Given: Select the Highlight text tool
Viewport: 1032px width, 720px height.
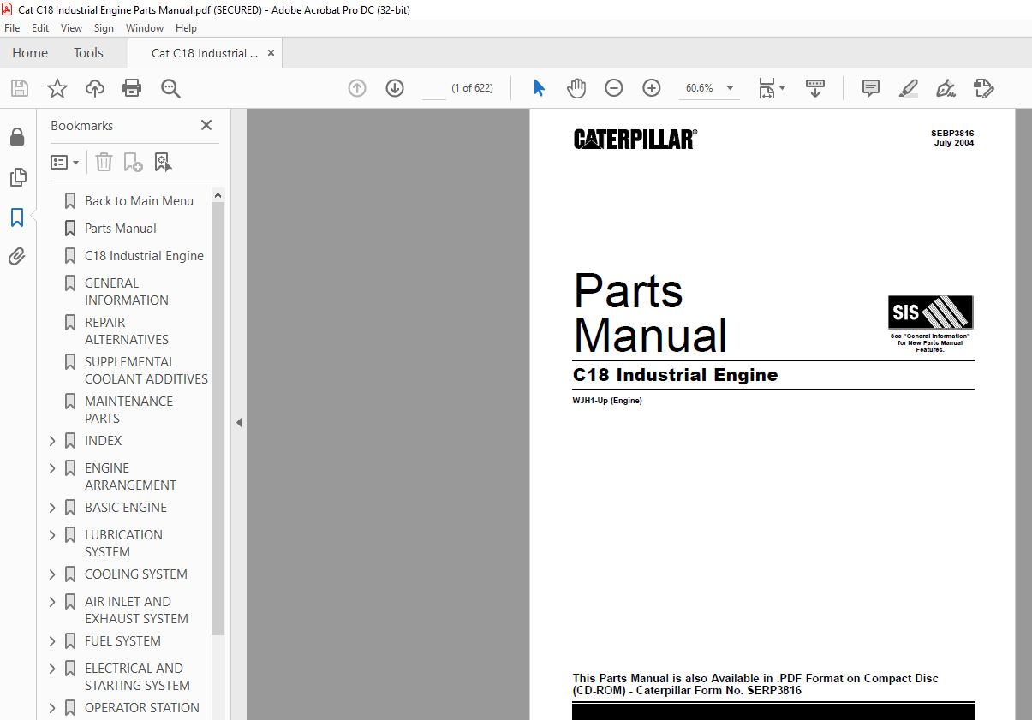Looking at the screenshot, I should pyautogui.click(x=909, y=88).
